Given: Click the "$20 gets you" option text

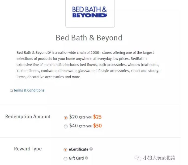Looking at the screenshot, I should (x=81, y=117).
